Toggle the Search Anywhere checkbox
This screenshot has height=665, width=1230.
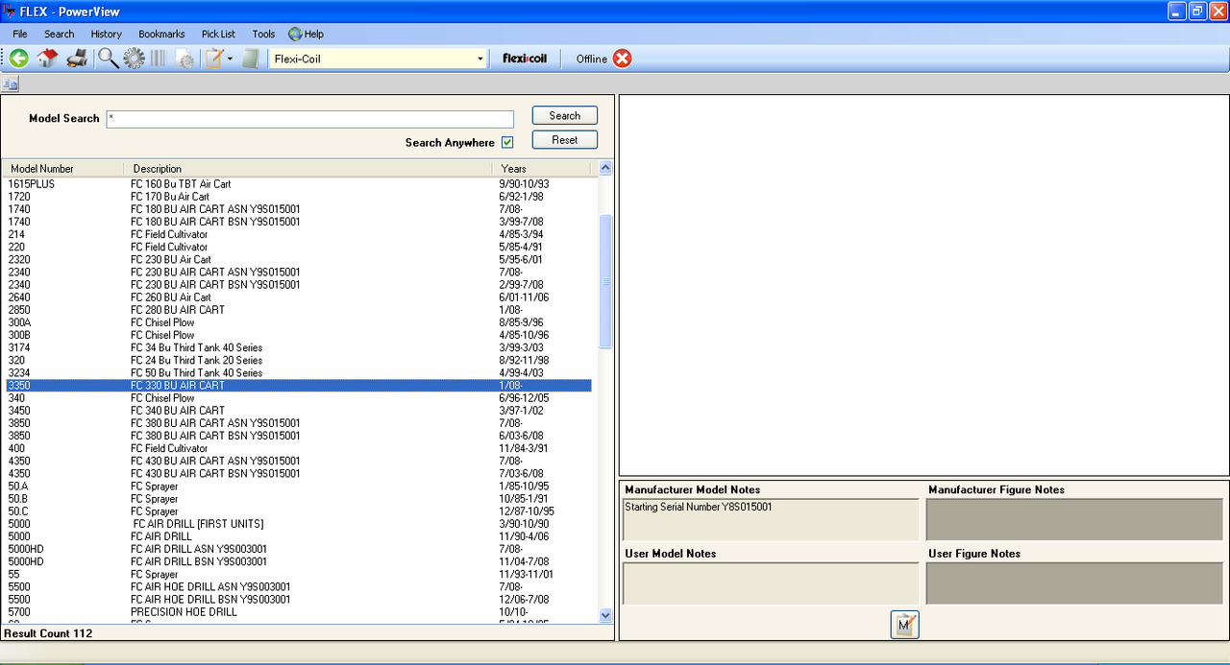(x=507, y=142)
